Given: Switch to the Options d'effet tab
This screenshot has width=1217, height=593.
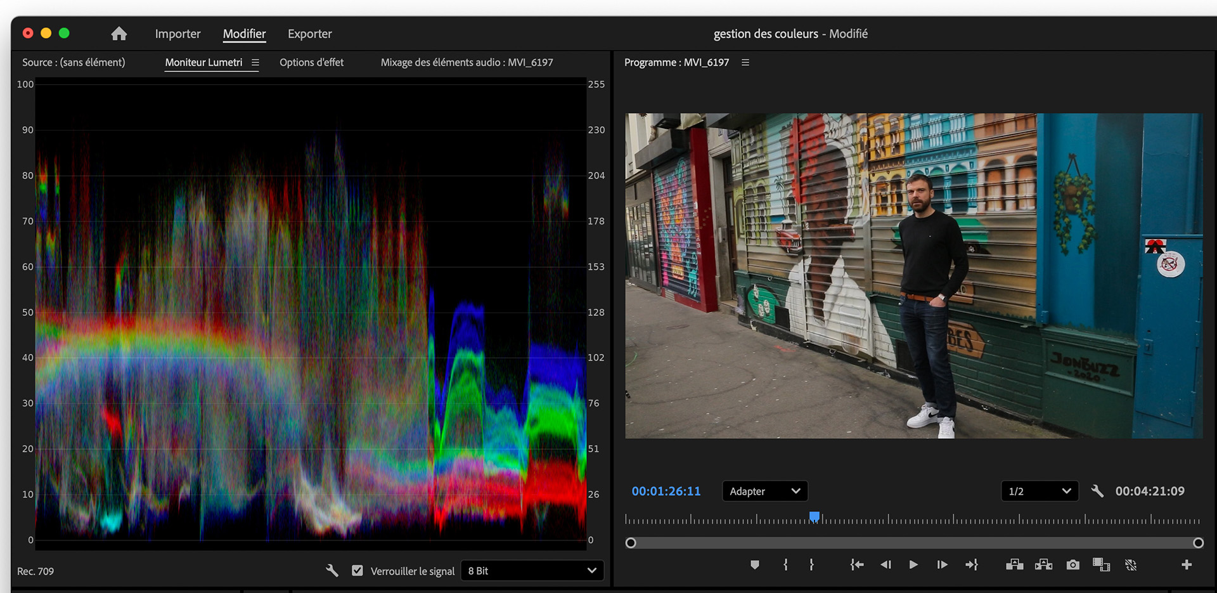Looking at the screenshot, I should [x=311, y=62].
